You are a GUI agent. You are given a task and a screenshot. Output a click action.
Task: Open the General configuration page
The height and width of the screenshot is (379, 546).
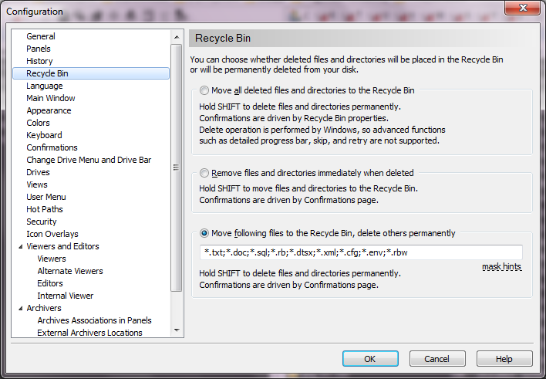pos(41,36)
